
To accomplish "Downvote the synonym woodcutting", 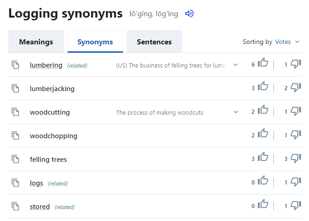I will tap(296, 111).
